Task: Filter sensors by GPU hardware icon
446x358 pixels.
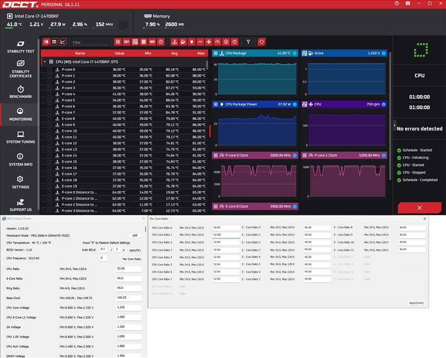Action: point(127,42)
